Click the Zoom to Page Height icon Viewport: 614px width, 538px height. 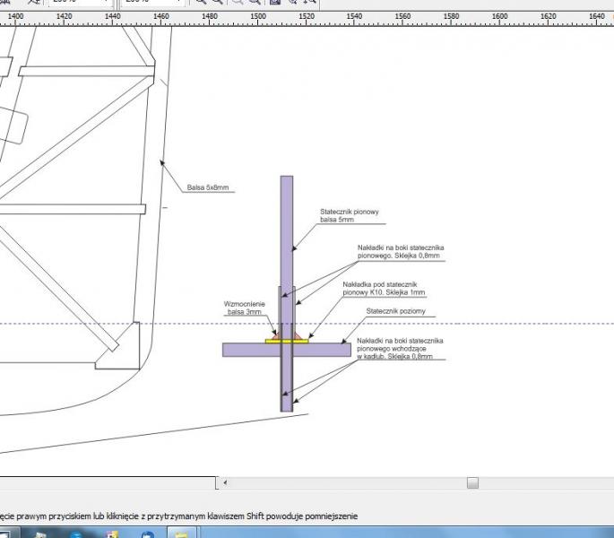point(311,3)
